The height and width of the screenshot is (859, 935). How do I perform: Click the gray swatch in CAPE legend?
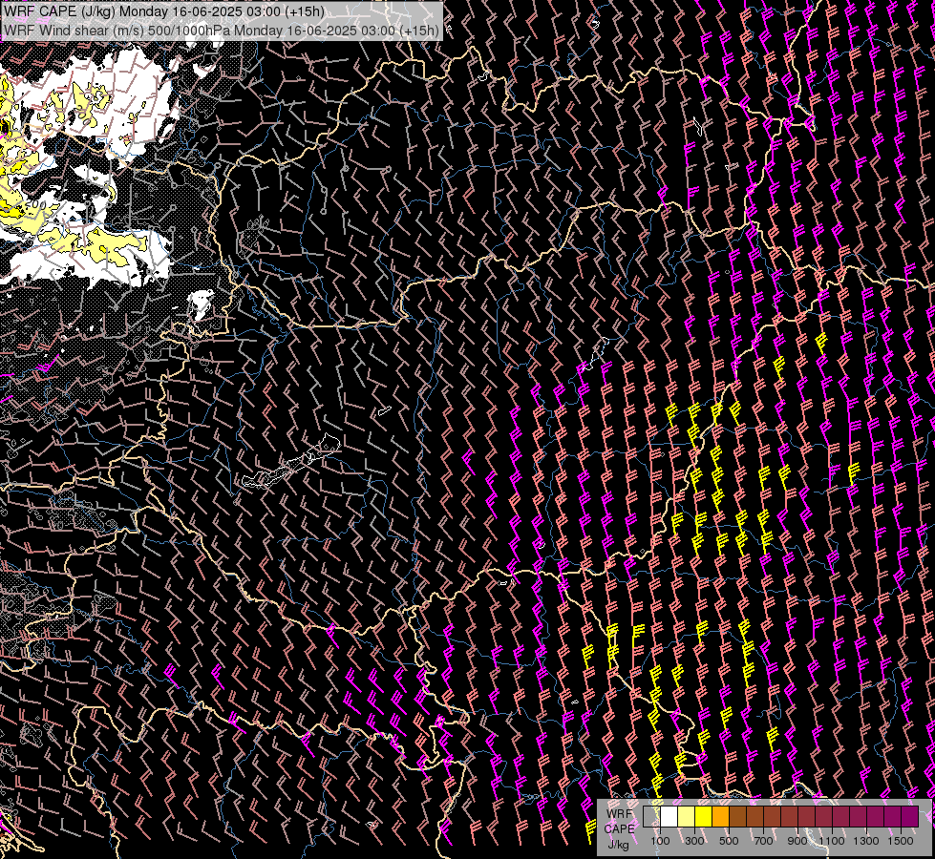point(651,816)
